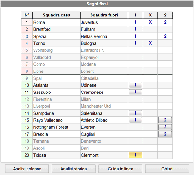Toggle sign 1 for Rayo Vallecano match
Screen dimensions: 194x175
pos(135,120)
